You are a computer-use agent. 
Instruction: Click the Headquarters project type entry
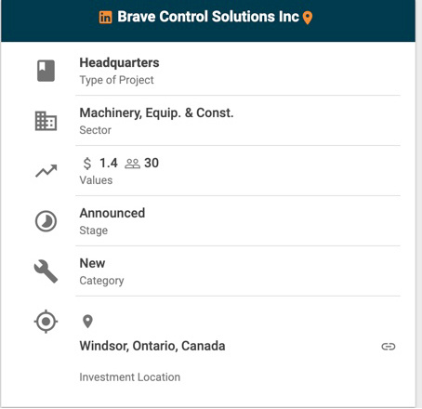pos(119,62)
